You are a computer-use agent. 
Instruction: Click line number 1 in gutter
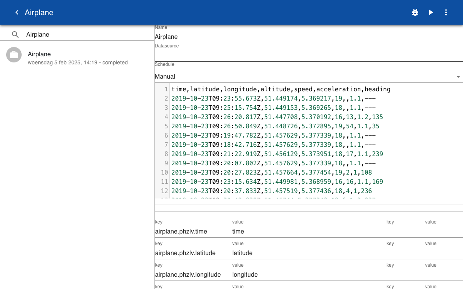coord(166,89)
